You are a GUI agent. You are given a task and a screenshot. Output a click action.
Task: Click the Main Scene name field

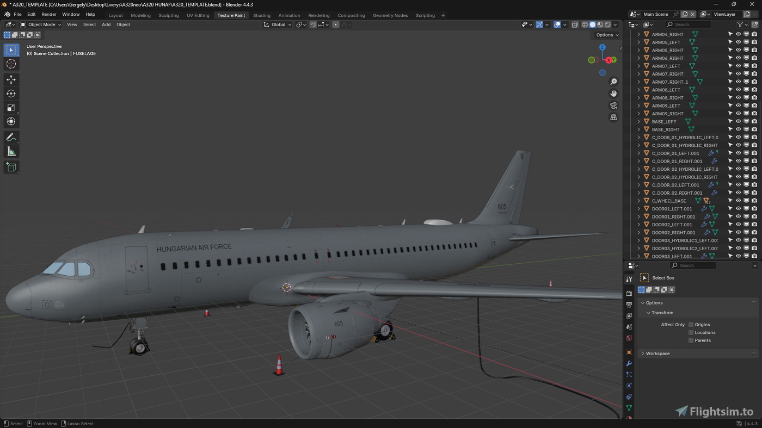pyautogui.click(x=656, y=14)
